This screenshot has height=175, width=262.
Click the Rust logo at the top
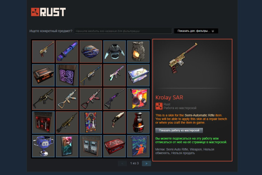[48, 12]
